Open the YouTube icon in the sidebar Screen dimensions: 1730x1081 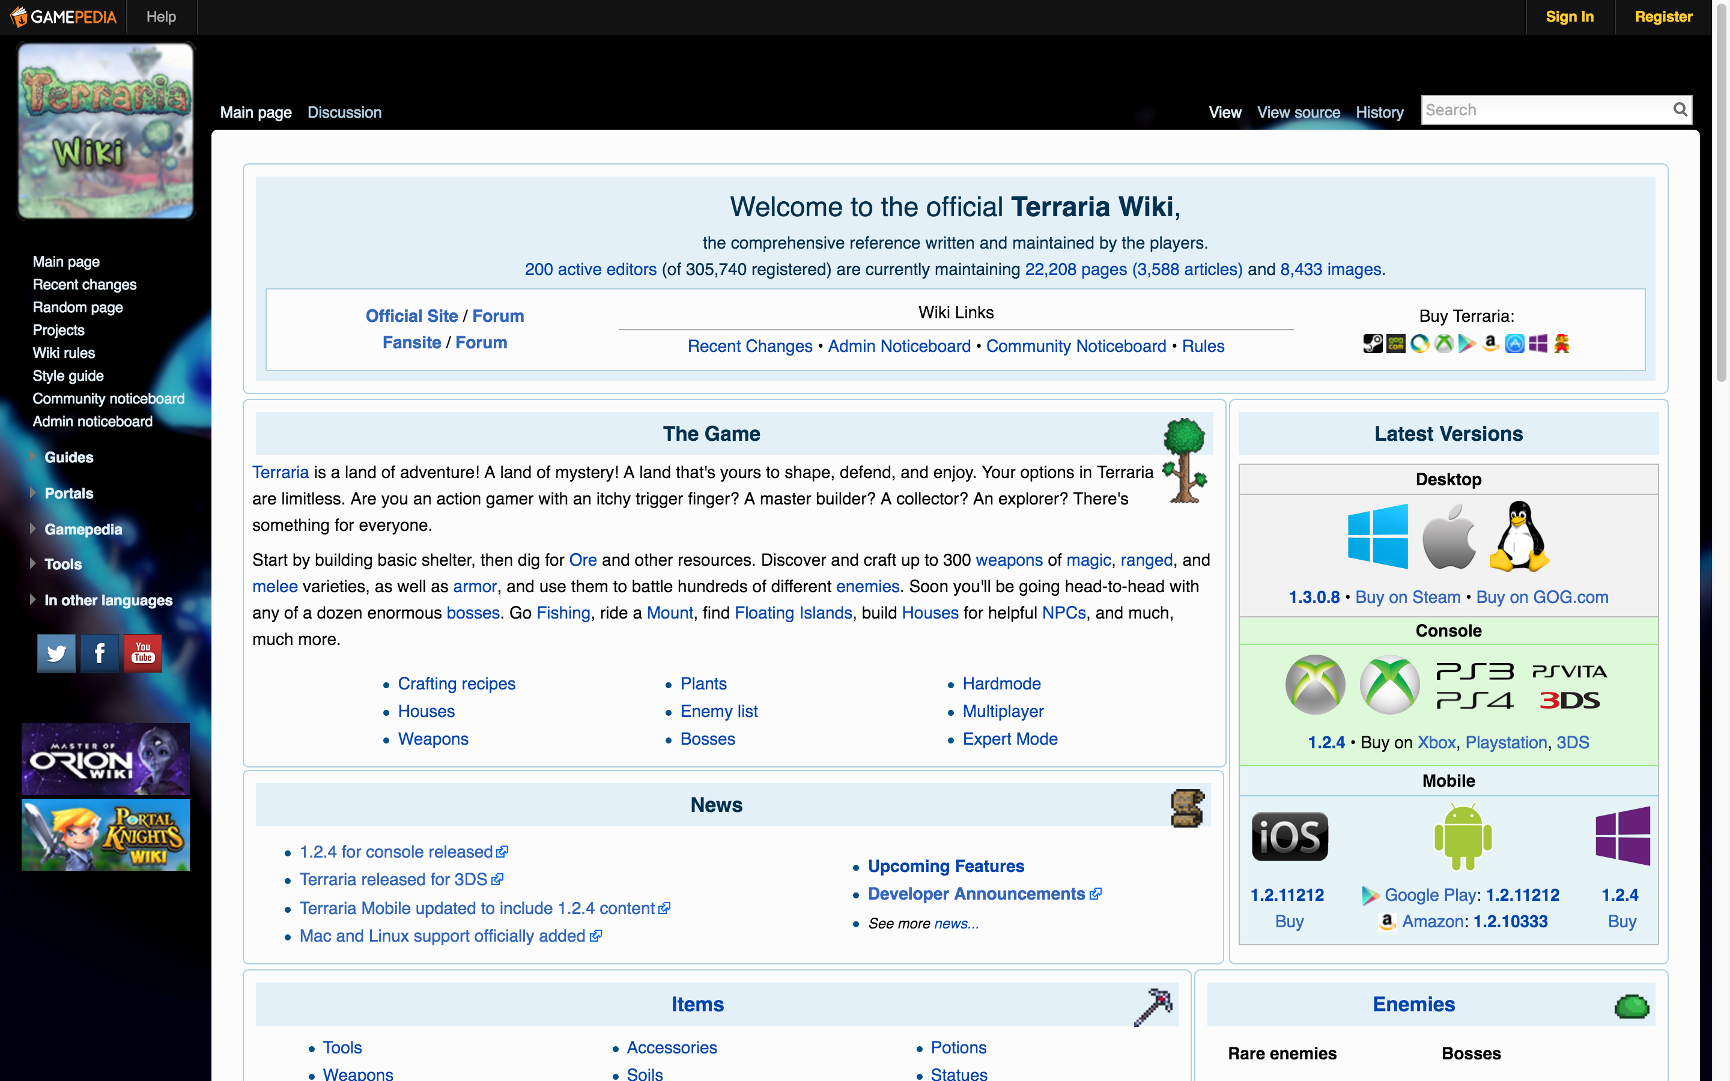coord(143,653)
